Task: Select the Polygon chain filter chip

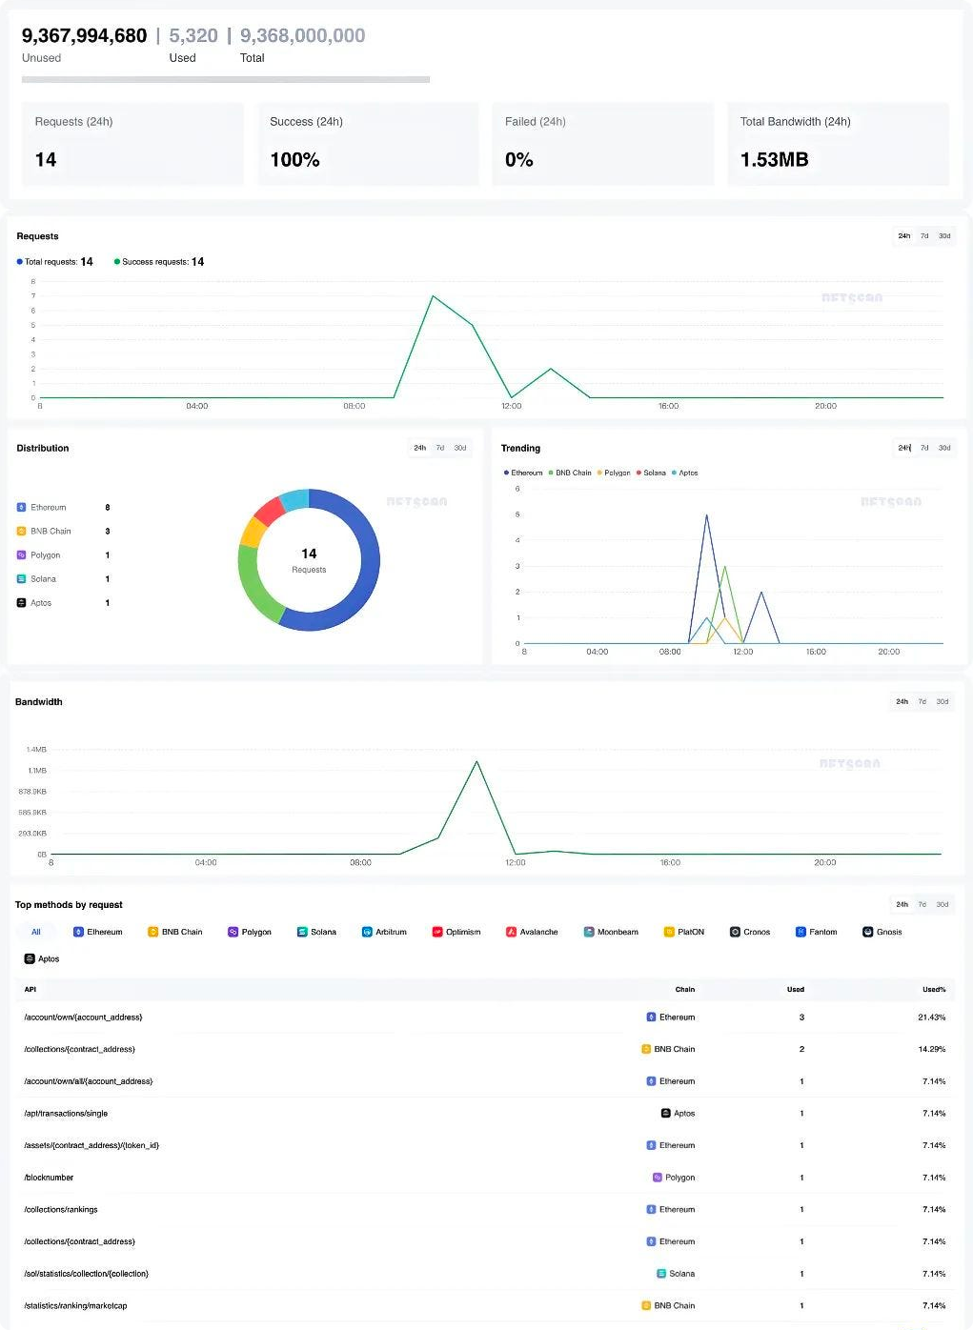Action: point(250,932)
